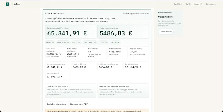Open Obiettivo netto tool heading

(166, 17)
